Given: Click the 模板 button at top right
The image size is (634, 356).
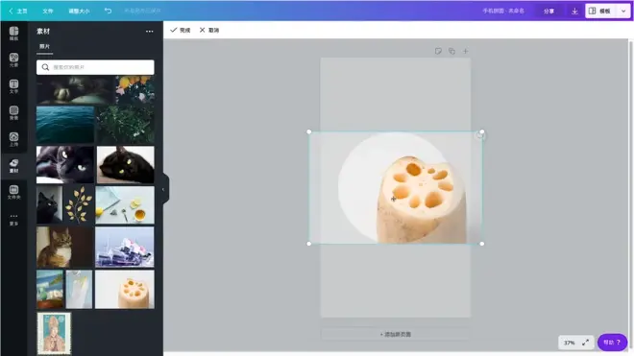Looking at the screenshot, I should pyautogui.click(x=600, y=11).
